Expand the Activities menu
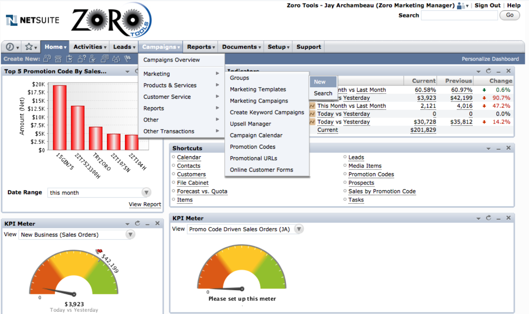This screenshot has height=314, width=529. (x=90, y=47)
